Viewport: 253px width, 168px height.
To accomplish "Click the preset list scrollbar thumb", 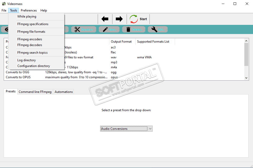I will tap(246, 54).
